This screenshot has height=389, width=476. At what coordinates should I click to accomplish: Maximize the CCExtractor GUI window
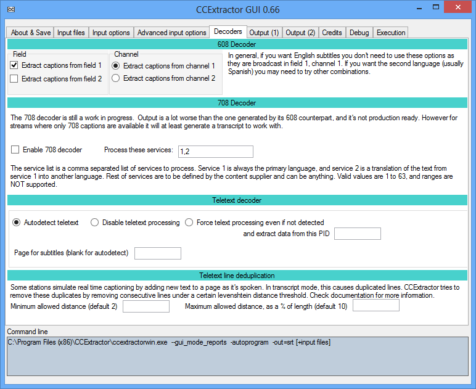436,7
